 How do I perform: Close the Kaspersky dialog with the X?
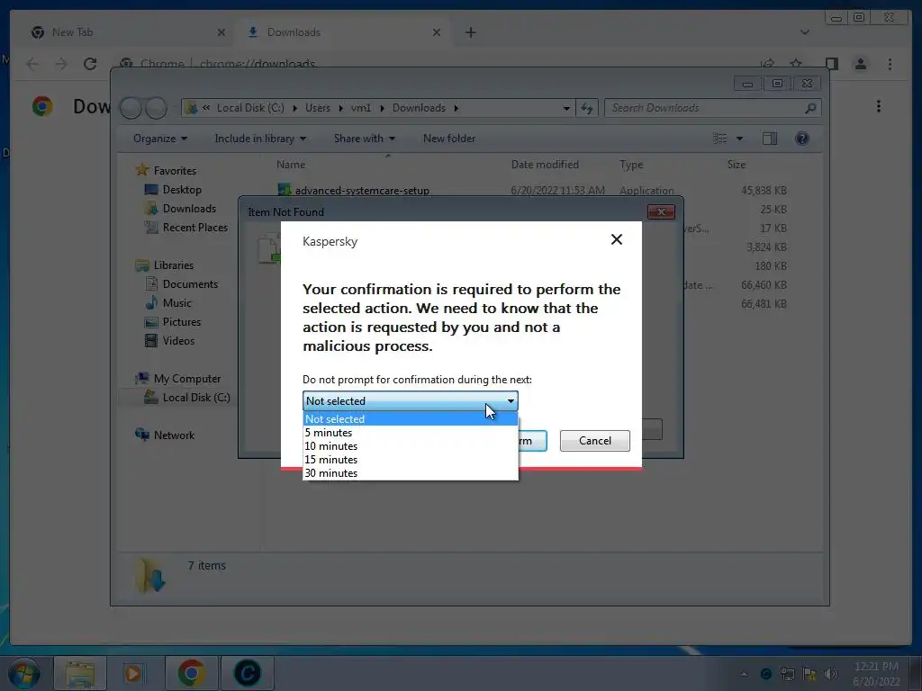click(x=616, y=239)
